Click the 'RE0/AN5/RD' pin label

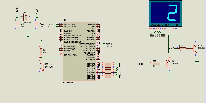click(69, 46)
